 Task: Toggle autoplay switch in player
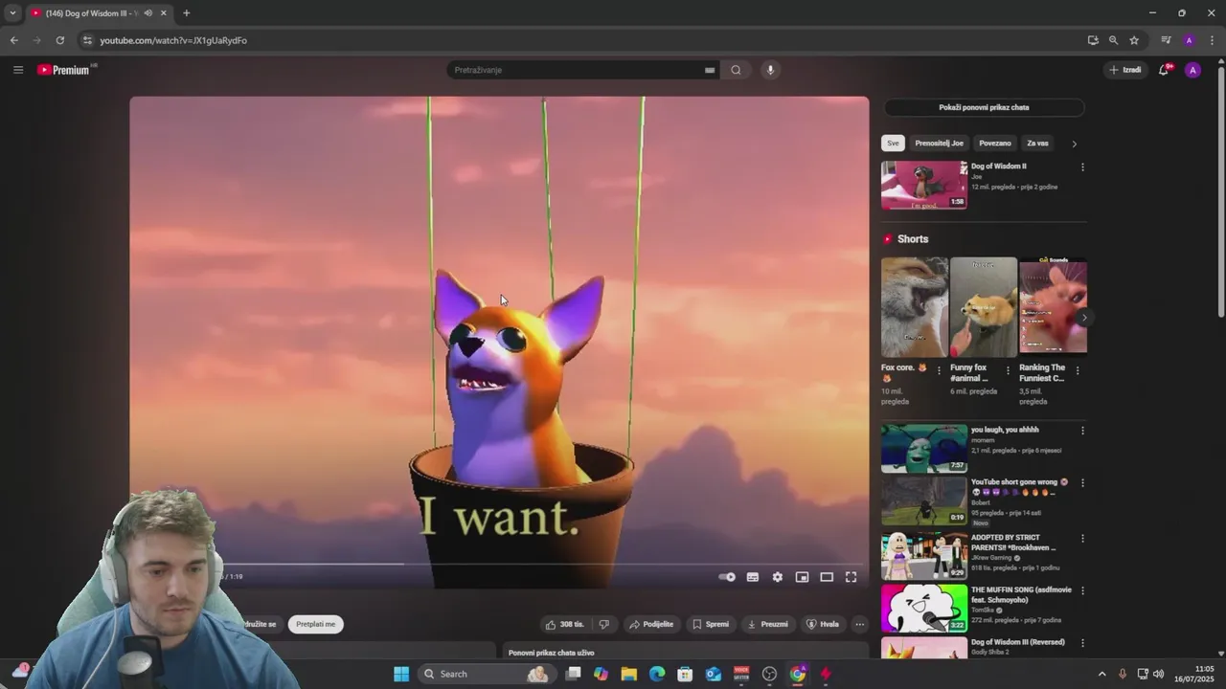pos(727,577)
